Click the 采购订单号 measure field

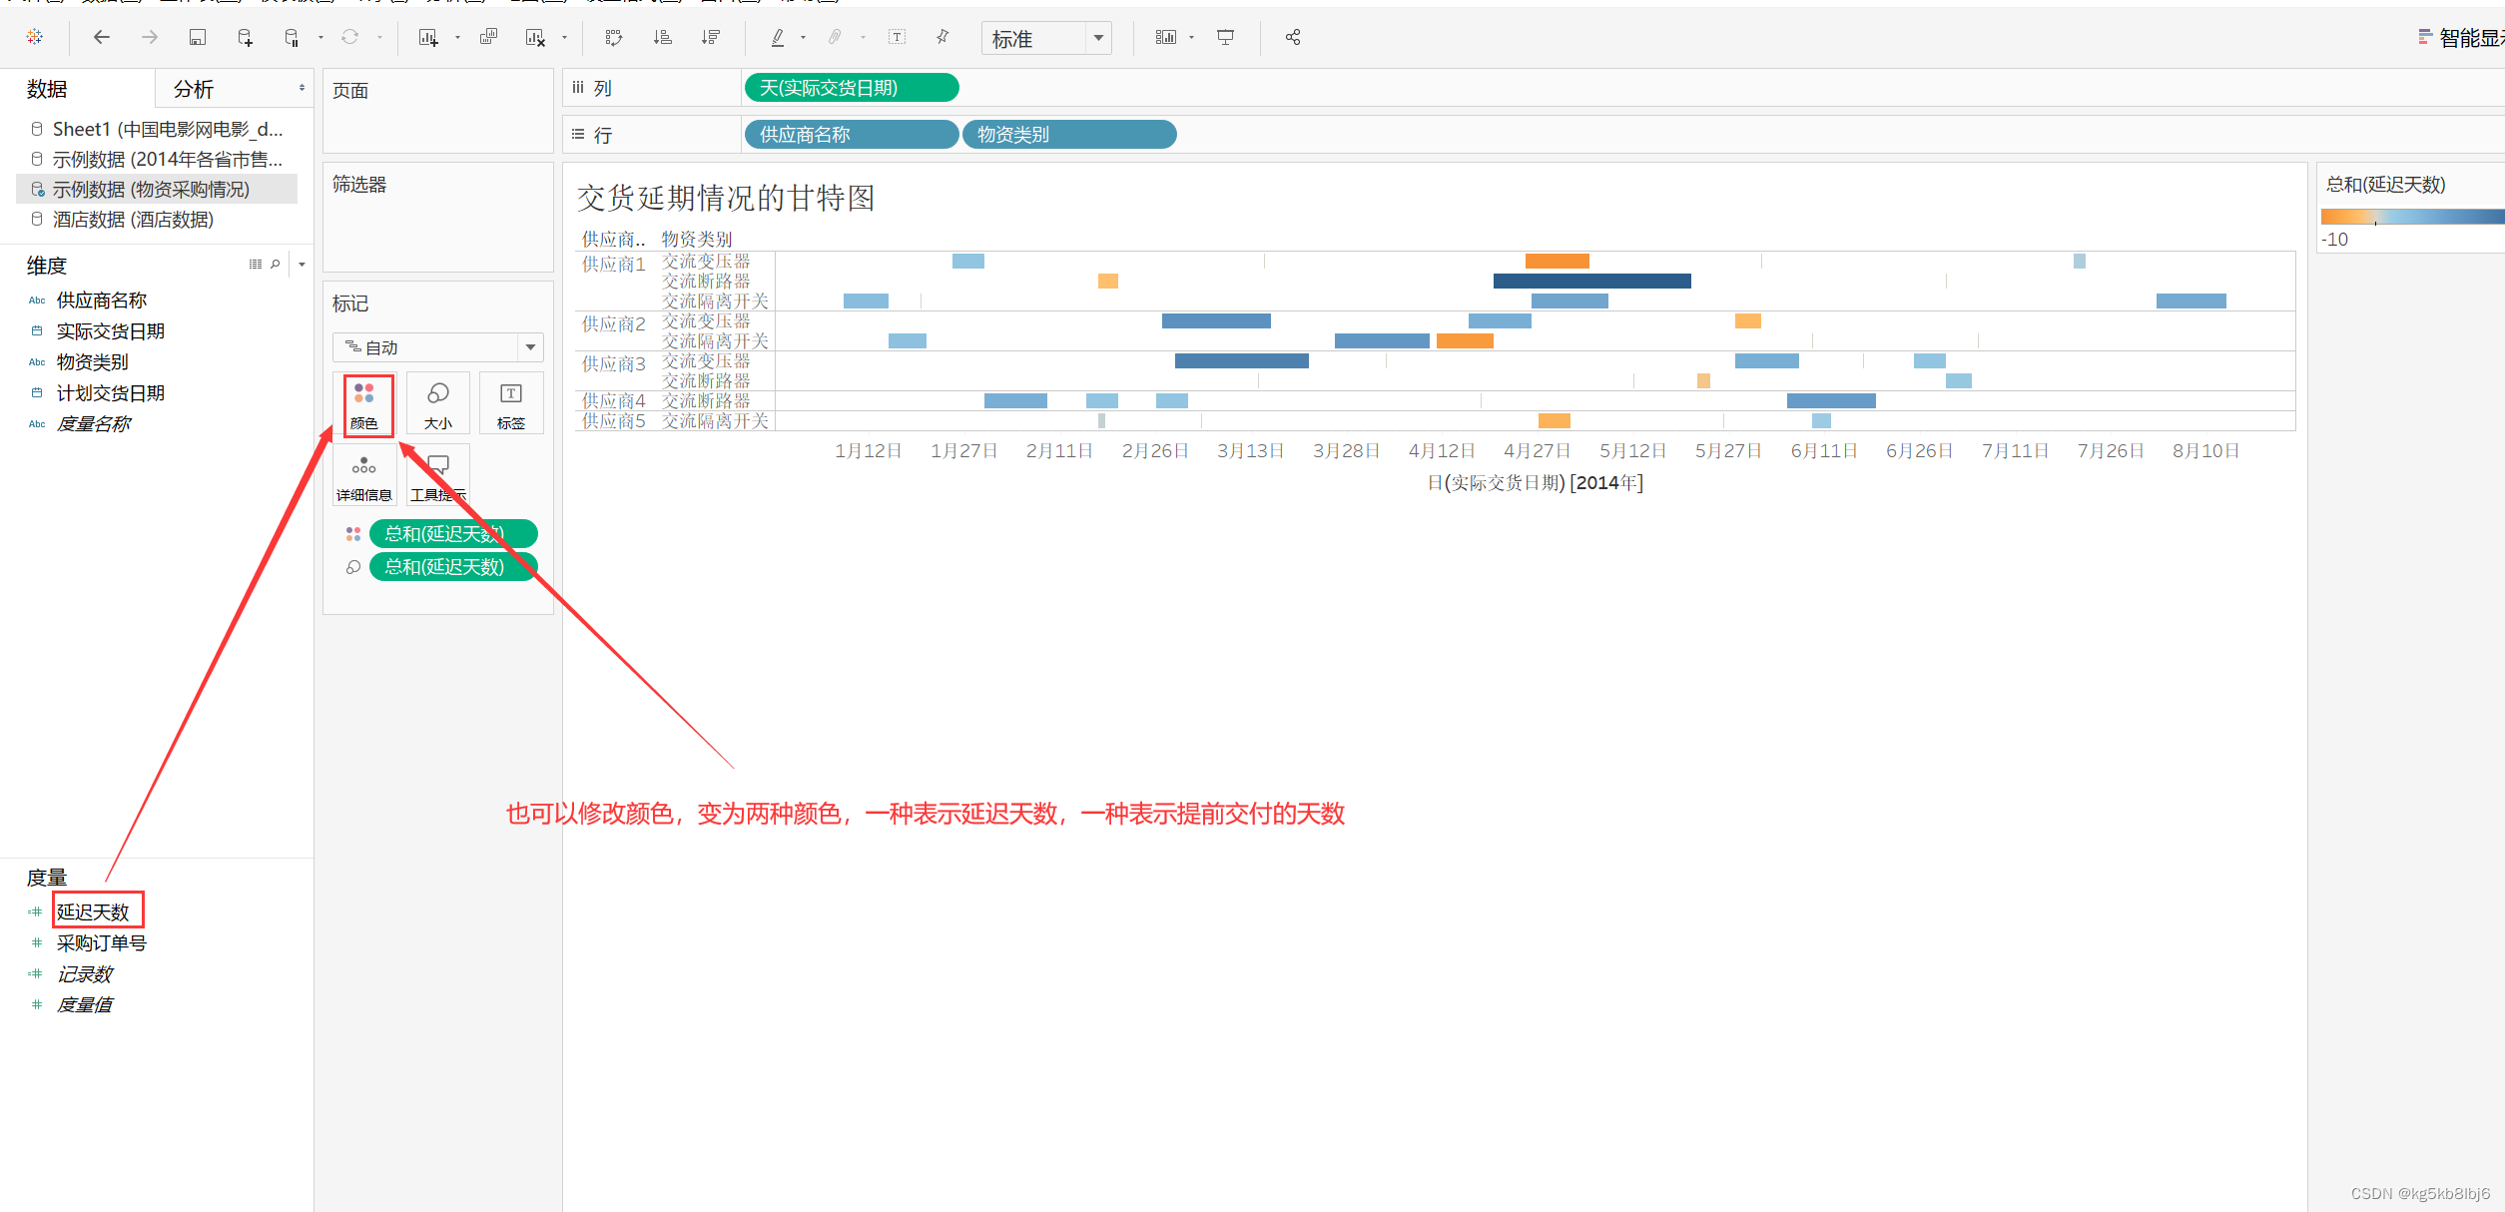[x=101, y=942]
